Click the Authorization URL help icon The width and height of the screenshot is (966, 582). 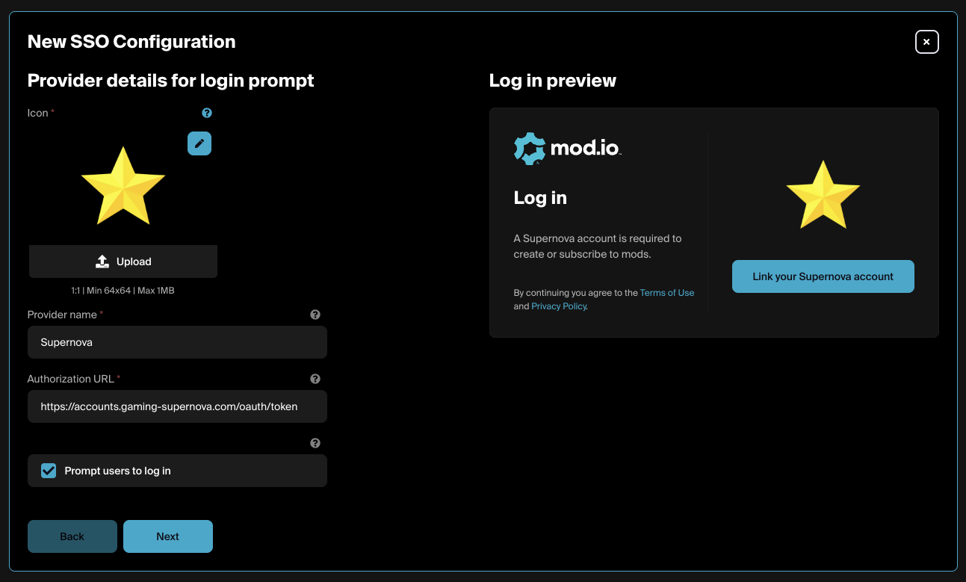pyautogui.click(x=315, y=379)
